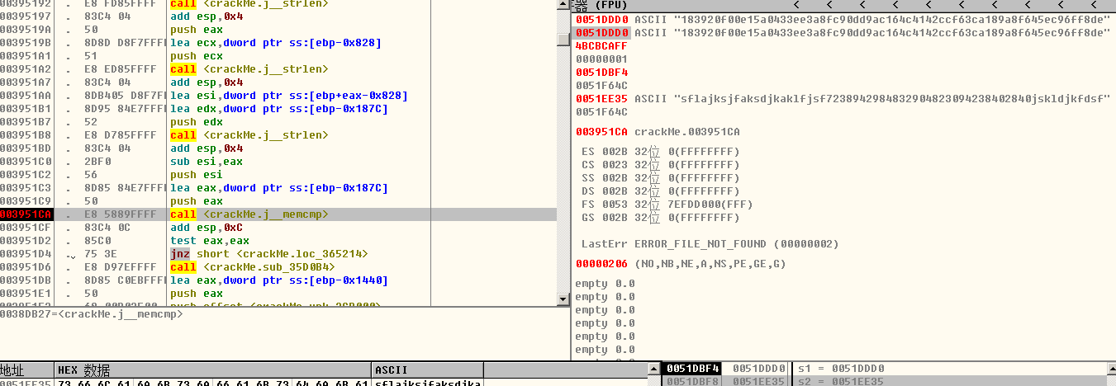This screenshot has width=1116, height=386.
Task: Click black-highlighted stack address 0051DBF4
Action: coord(693,369)
